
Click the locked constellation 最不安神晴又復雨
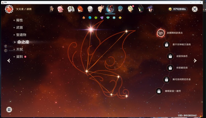[x=166, y=44]
